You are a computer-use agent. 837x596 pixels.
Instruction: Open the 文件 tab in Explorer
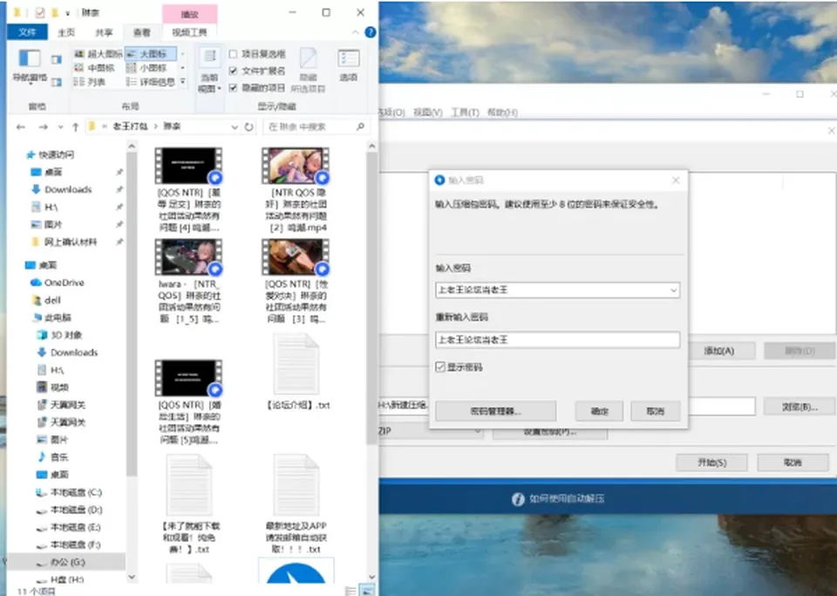coord(27,32)
